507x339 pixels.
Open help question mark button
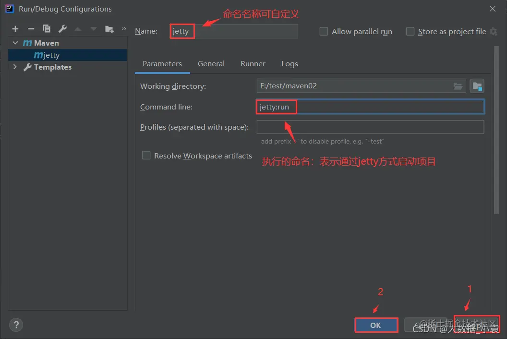tap(16, 325)
